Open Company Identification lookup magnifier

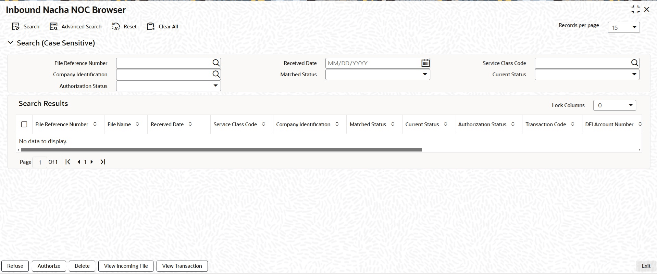point(216,74)
